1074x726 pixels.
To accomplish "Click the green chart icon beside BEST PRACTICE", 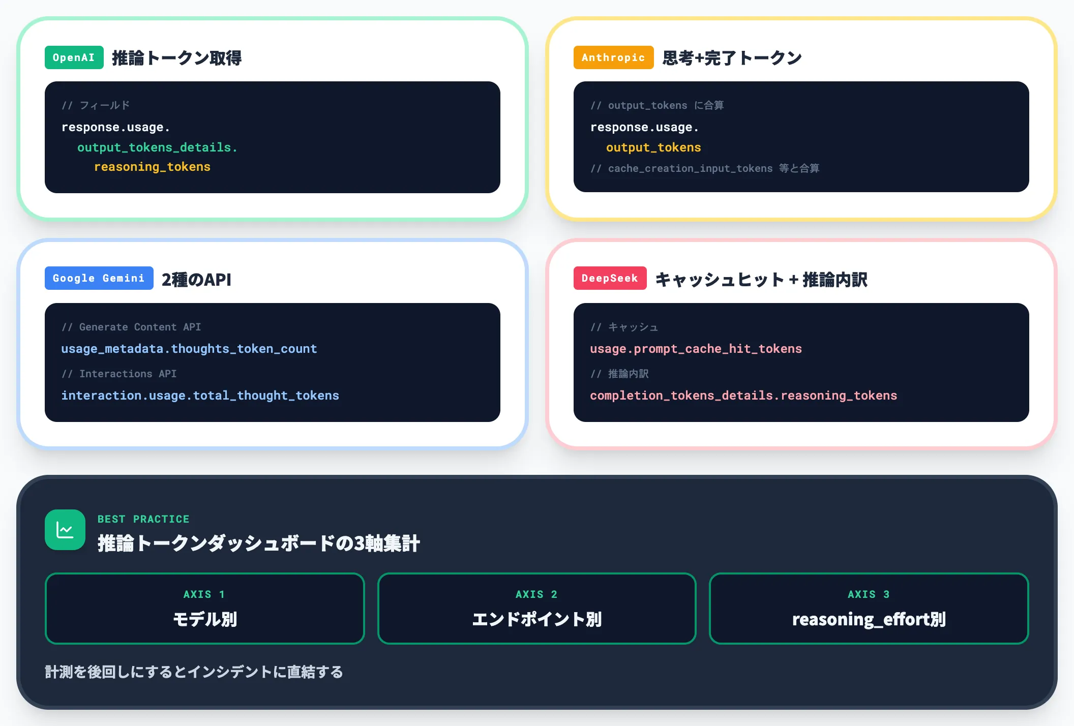I will pos(65,530).
